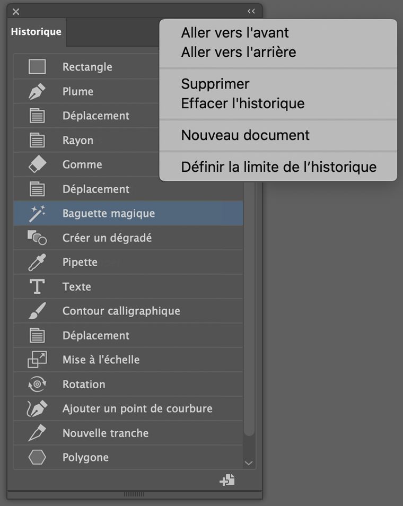Switch to the Historique tab
Image resolution: width=403 pixels, height=506 pixels.
[x=36, y=32]
